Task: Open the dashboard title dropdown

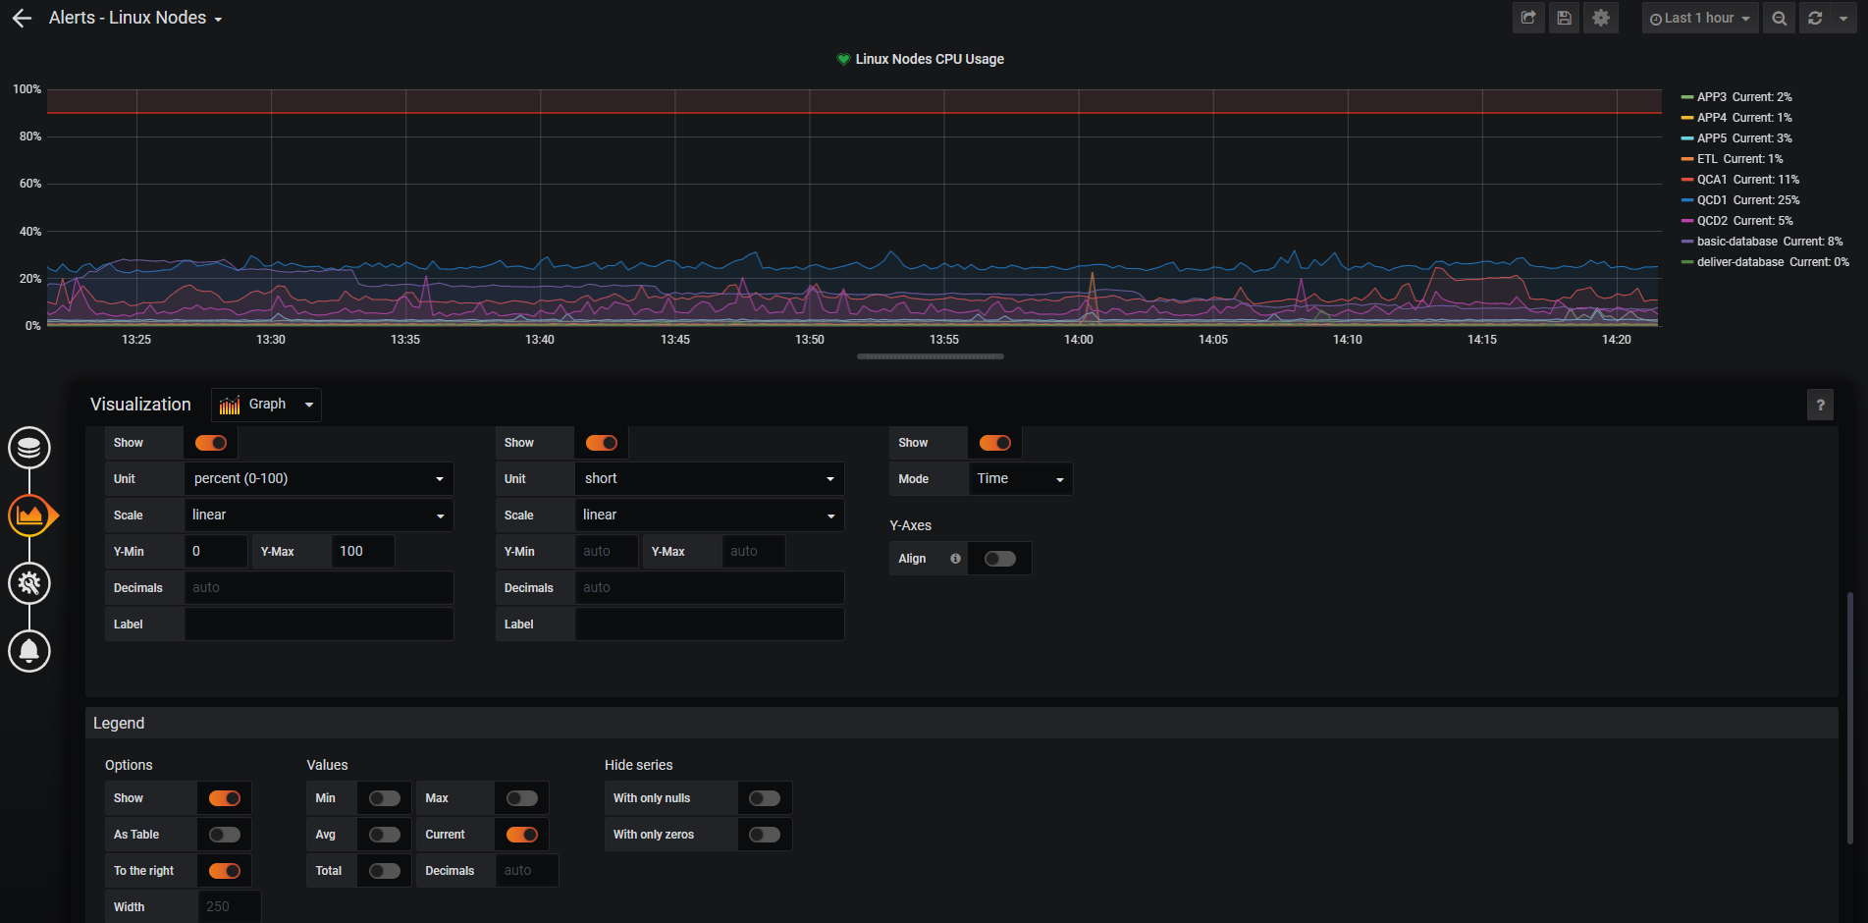Action: pos(135,18)
